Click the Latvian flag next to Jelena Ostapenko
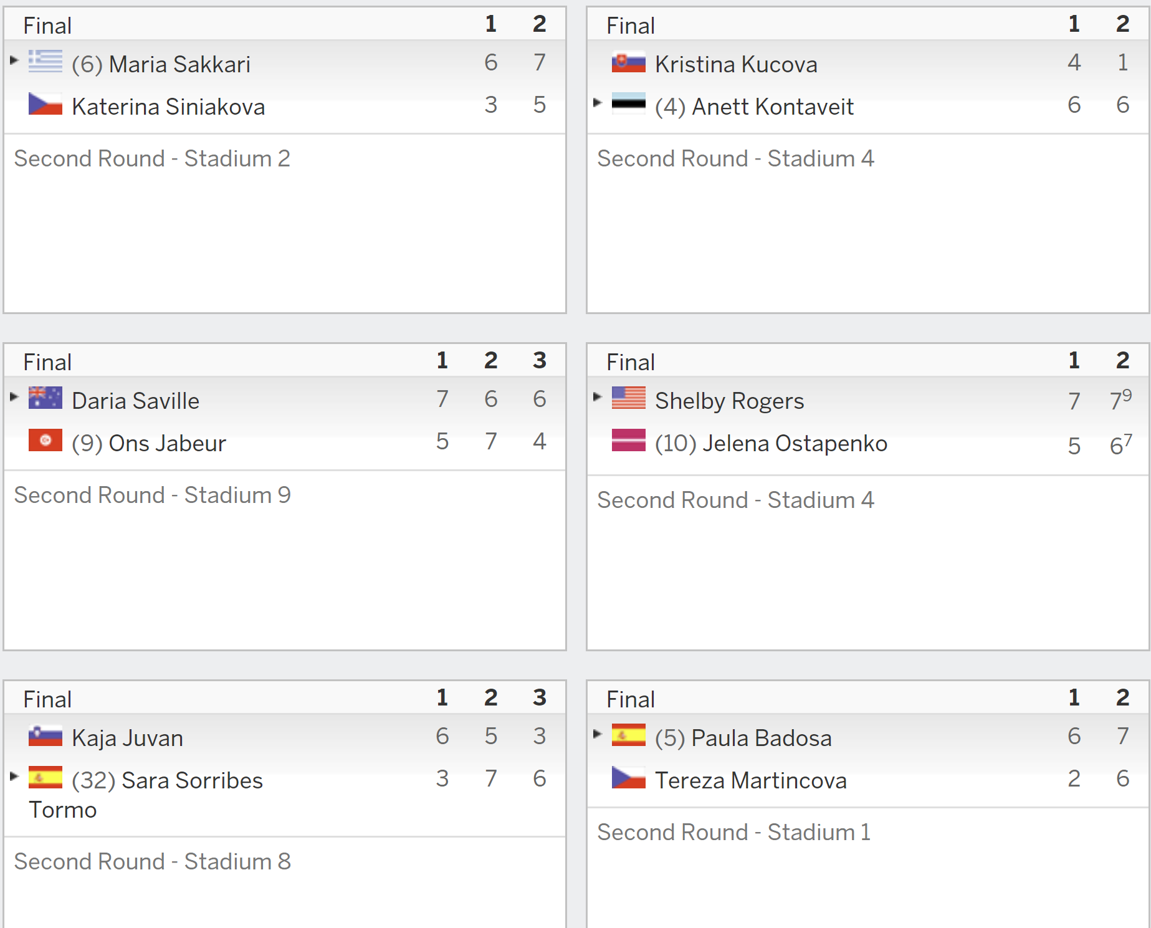Viewport: 1151px width, 928px height. tap(628, 440)
